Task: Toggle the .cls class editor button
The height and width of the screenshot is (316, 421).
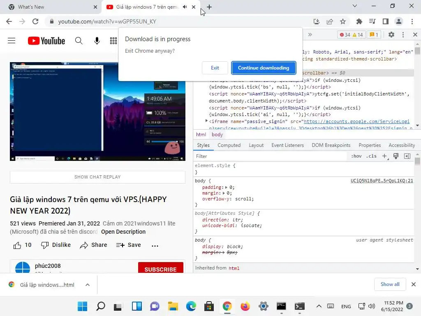Action: (x=371, y=156)
